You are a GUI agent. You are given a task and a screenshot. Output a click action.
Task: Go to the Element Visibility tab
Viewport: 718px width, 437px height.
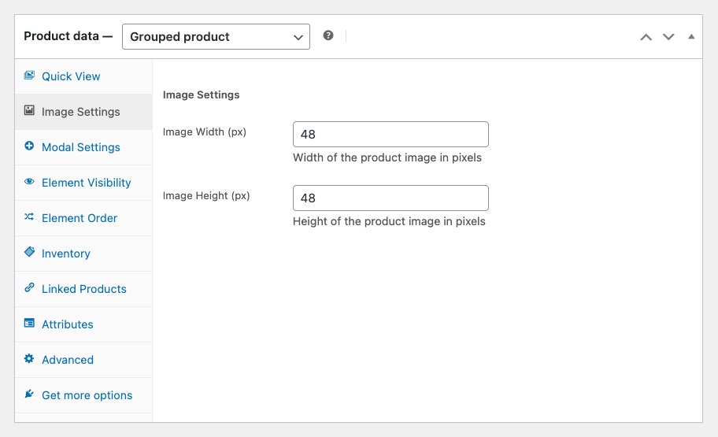click(x=87, y=183)
